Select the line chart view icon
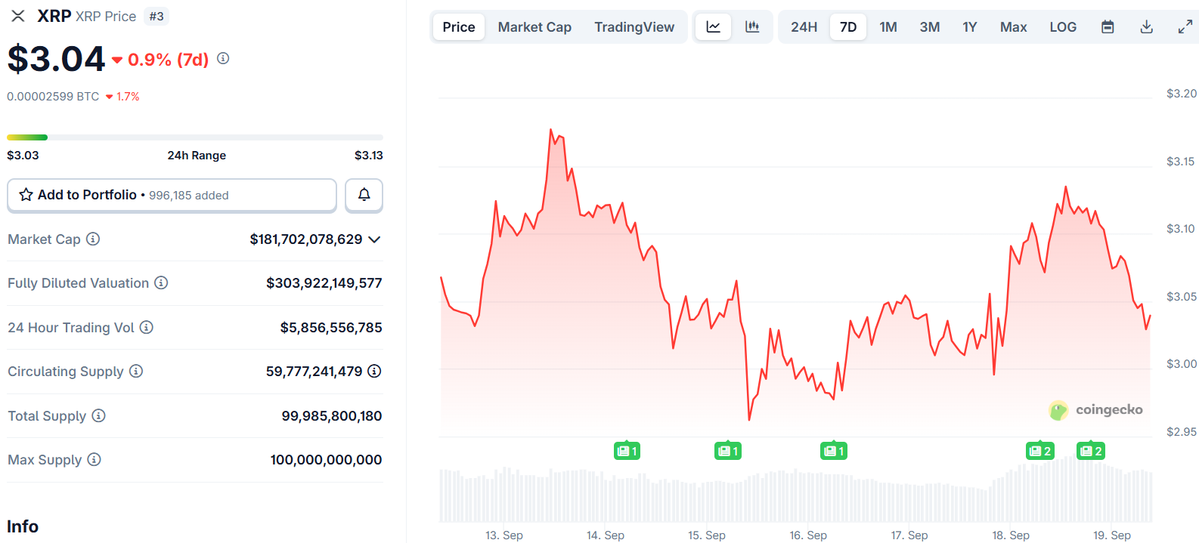The height and width of the screenshot is (543, 1199). (713, 27)
